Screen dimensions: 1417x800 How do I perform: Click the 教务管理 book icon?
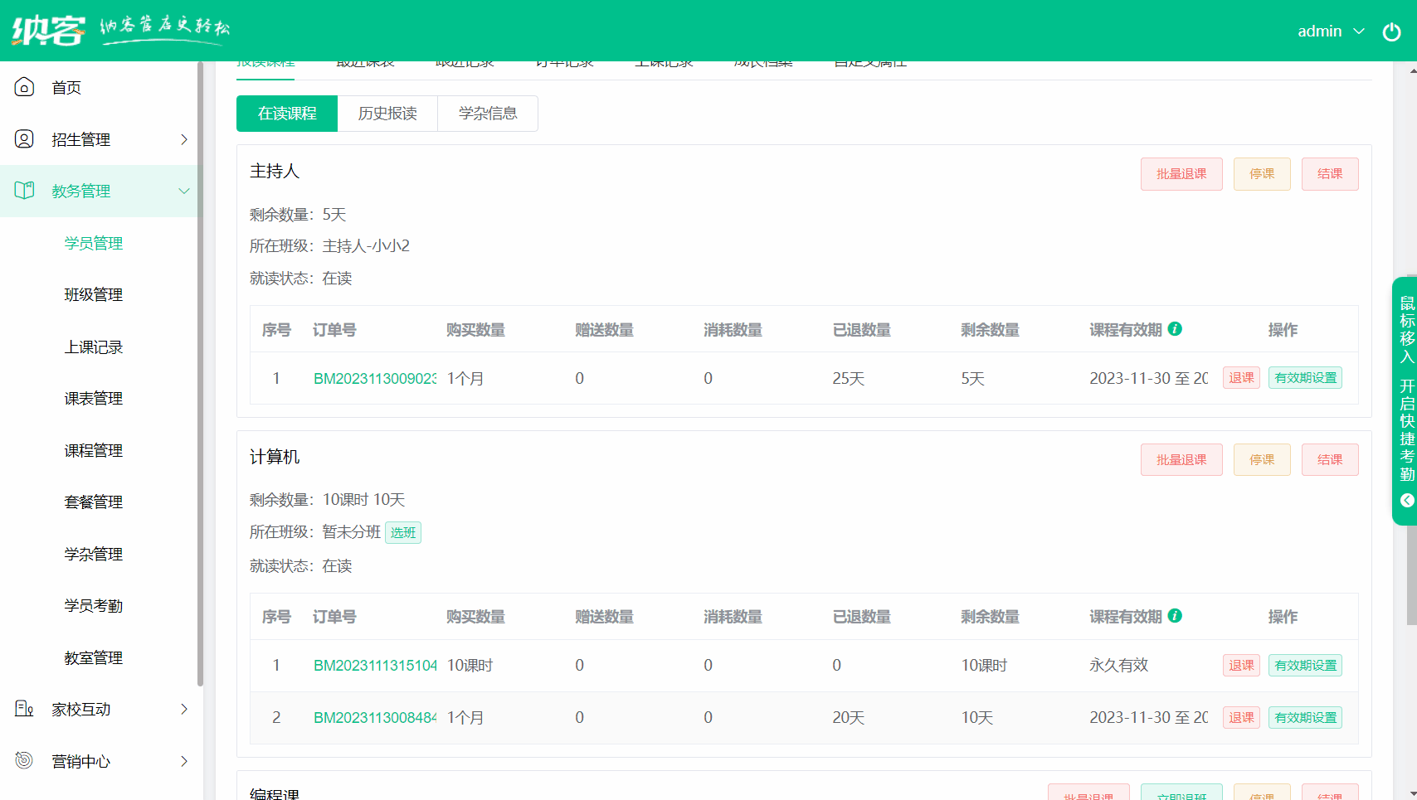pos(24,191)
